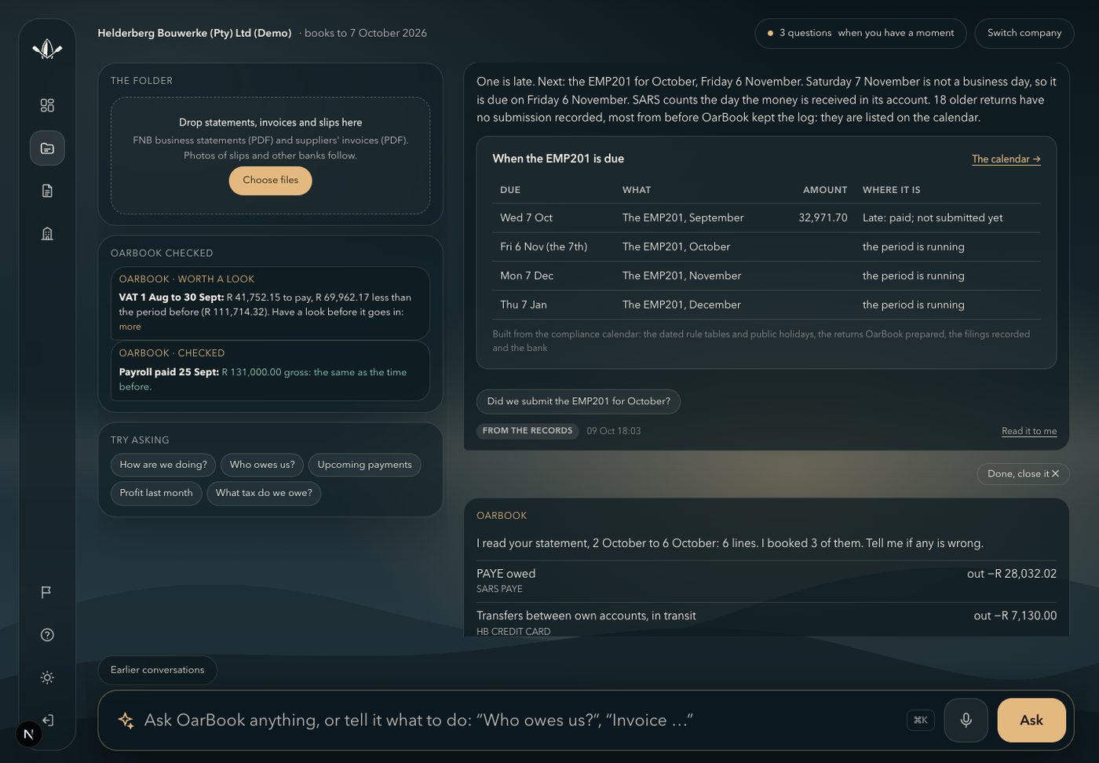Viewport: 1099px width, 763px height.
Task: Click the 'FROM THE RECORDS' badge
Action: tap(528, 431)
